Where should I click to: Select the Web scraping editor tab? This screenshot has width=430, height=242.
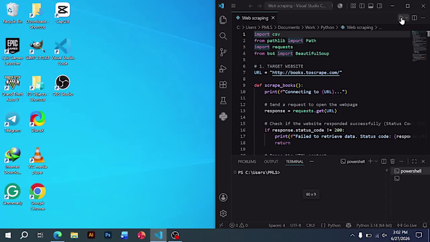click(x=255, y=18)
